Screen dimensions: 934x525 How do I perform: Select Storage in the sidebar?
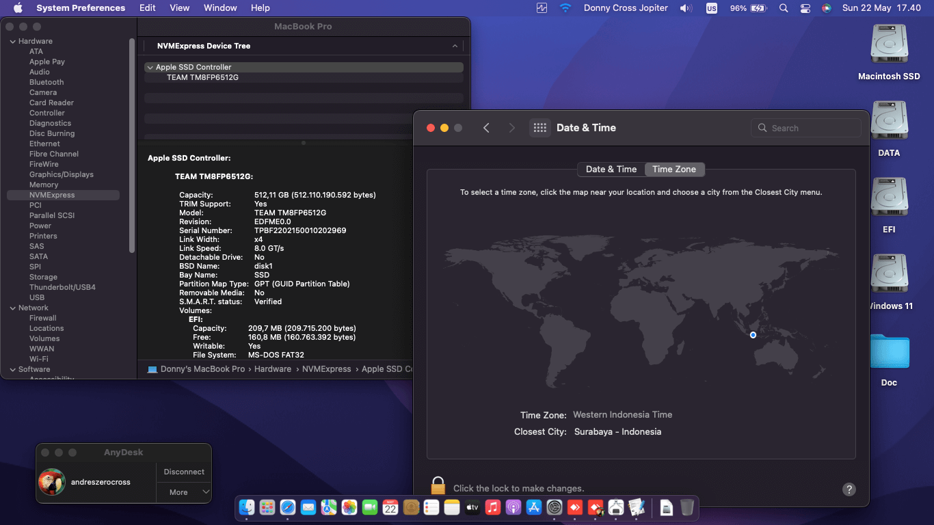coord(43,277)
